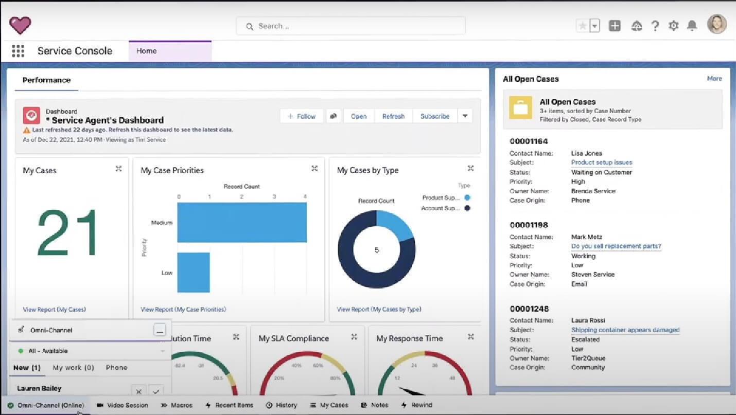Click the Account Sup... legend color dot

(x=467, y=208)
